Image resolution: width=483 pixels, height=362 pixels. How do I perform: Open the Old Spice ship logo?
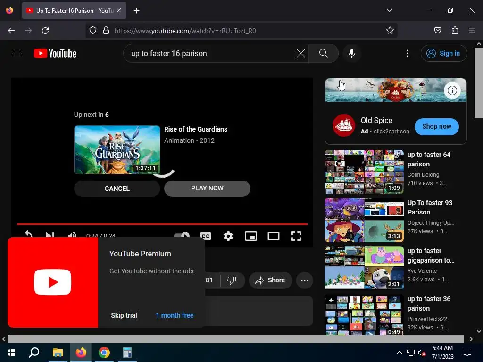[x=344, y=125]
